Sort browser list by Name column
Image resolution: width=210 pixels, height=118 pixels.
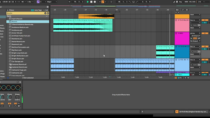point(27,16)
